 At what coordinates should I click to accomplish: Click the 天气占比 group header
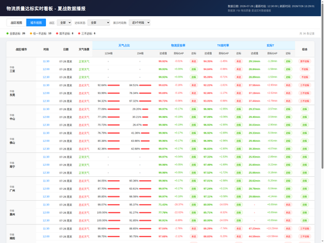click(x=124, y=45)
